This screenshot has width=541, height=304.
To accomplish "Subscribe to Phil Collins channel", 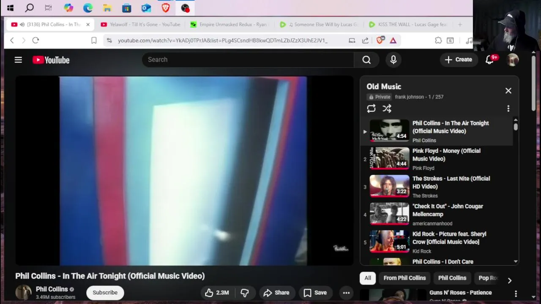I will click(x=105, y=293).
